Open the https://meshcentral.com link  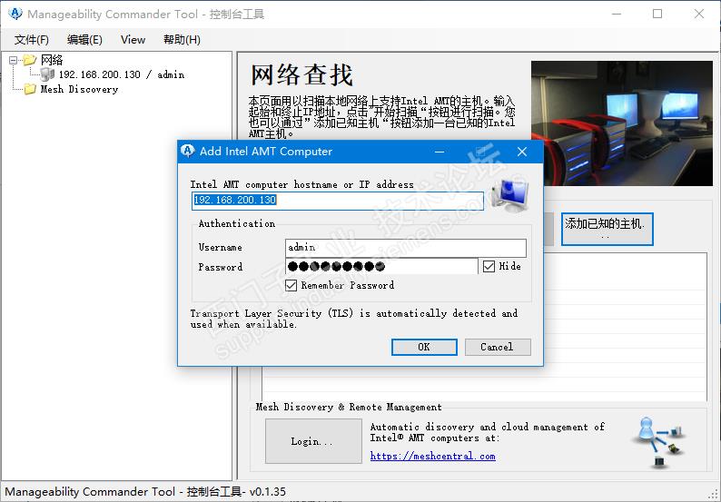[x=433, y=456]
